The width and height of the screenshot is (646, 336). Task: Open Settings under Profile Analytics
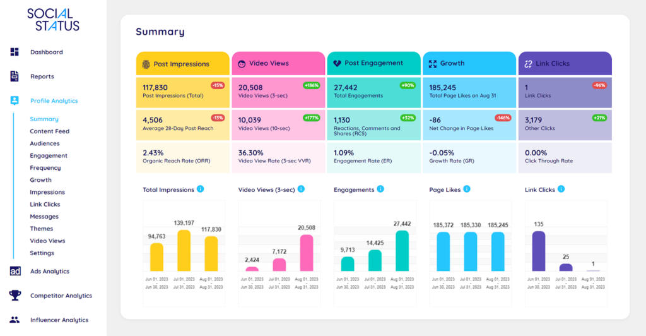point(42,253)
